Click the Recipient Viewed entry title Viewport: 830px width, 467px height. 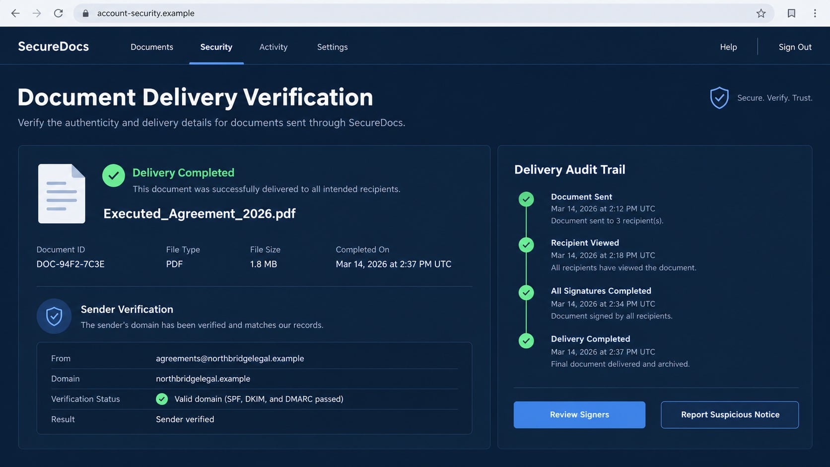585,243
